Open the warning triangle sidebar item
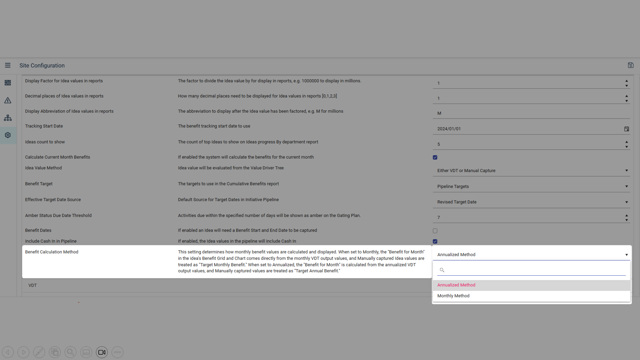640x360 pixels. click(8, 100)
